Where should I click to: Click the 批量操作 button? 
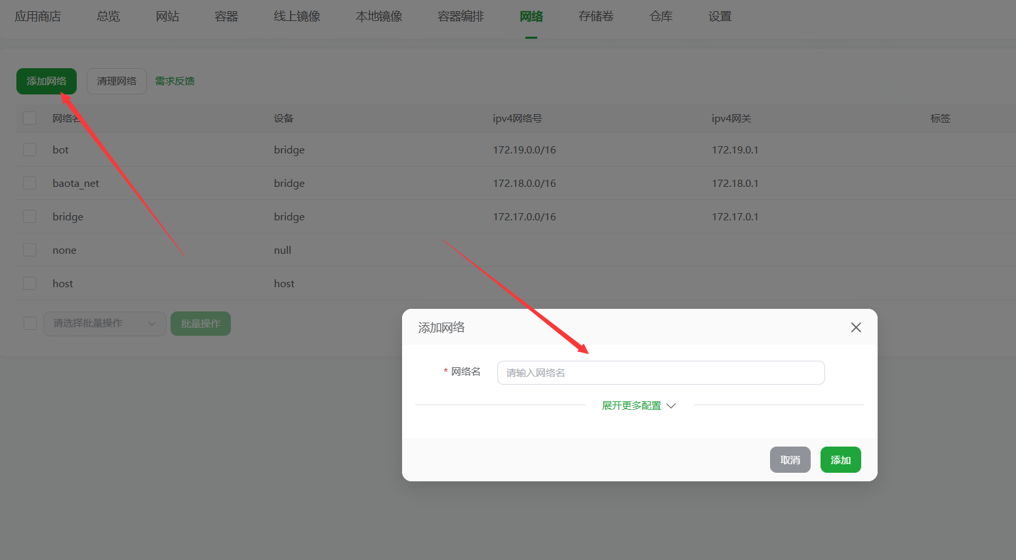pos(200,323)
